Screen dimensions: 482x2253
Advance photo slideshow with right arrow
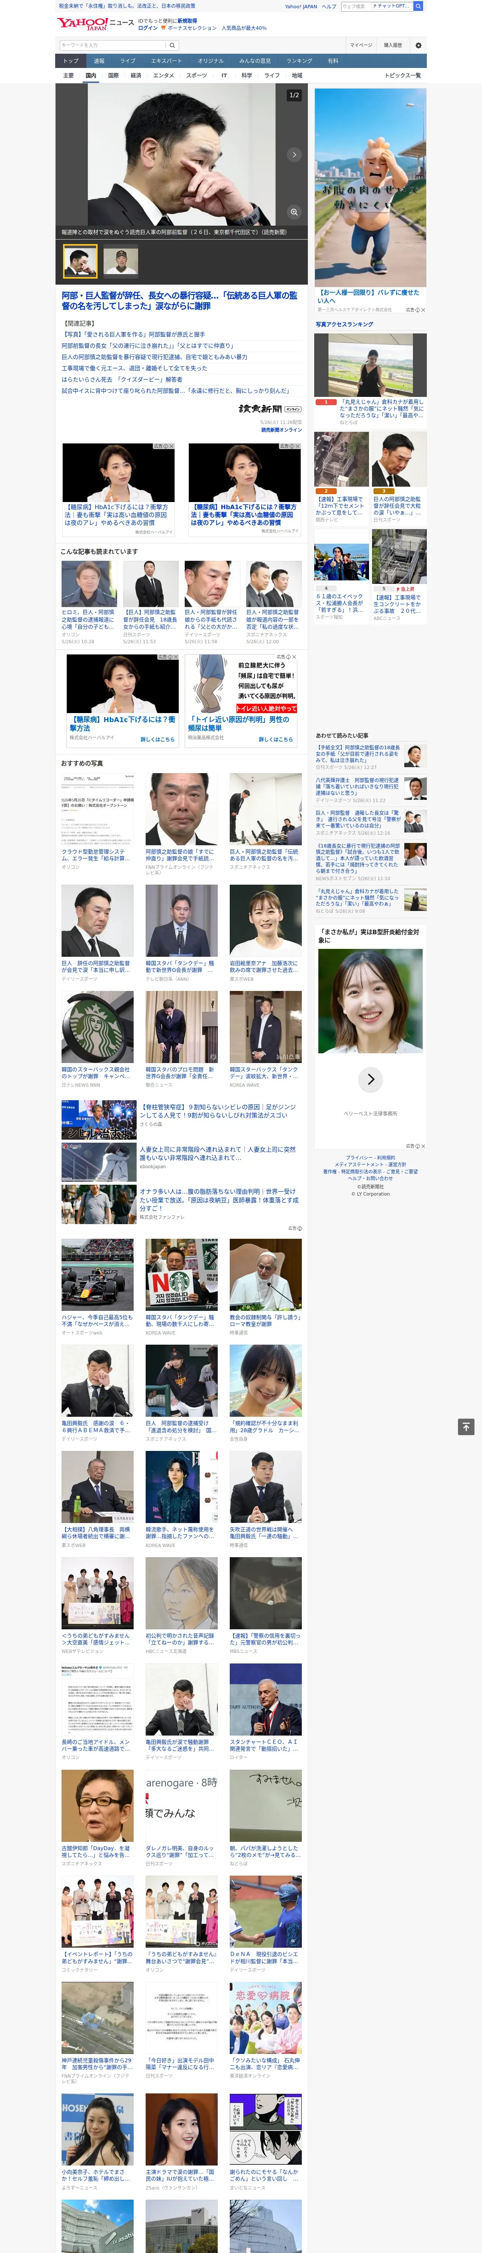(294, 155)
